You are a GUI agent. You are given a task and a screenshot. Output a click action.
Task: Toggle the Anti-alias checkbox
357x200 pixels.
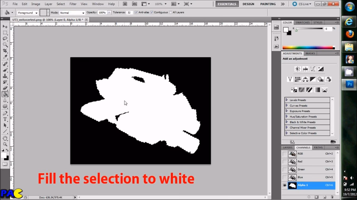pyautogui.click(x=136, y=12)
